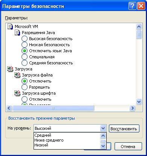
Task: Open the На уровень combo box arrow
Action: pos(103,128)
